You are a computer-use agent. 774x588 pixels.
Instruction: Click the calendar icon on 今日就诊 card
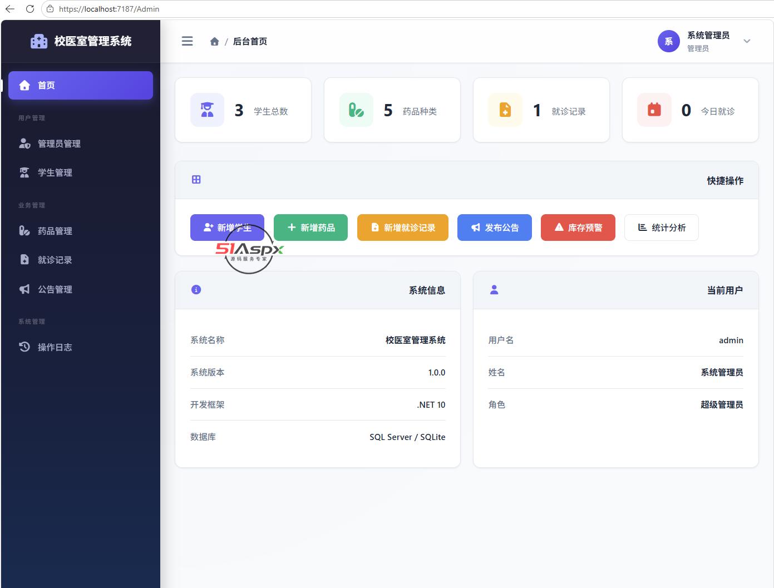[x=654, y=110]
